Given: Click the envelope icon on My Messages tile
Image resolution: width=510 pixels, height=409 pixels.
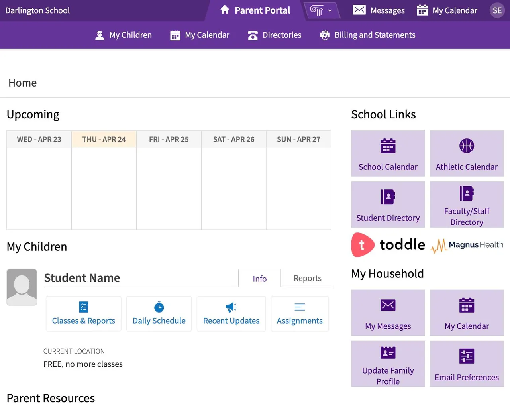Looking at the screenshot, I should click(388, 305).
